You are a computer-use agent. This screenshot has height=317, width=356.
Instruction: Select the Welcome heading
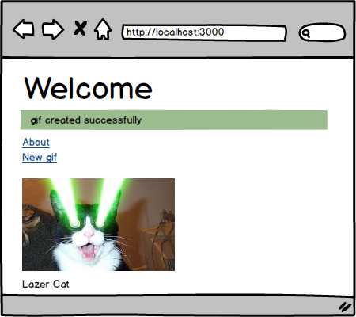coord(89,88)
